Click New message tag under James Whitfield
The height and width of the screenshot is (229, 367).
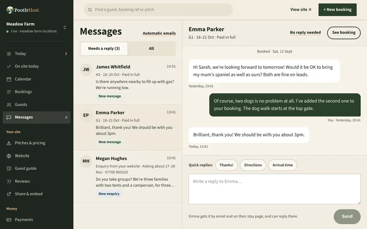(110, 96)
